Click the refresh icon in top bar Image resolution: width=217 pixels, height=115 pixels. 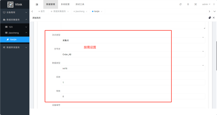[x=181, y=4]
